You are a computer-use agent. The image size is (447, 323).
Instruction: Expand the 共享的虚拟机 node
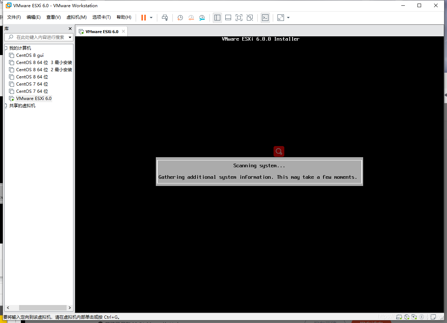point(6,106)
